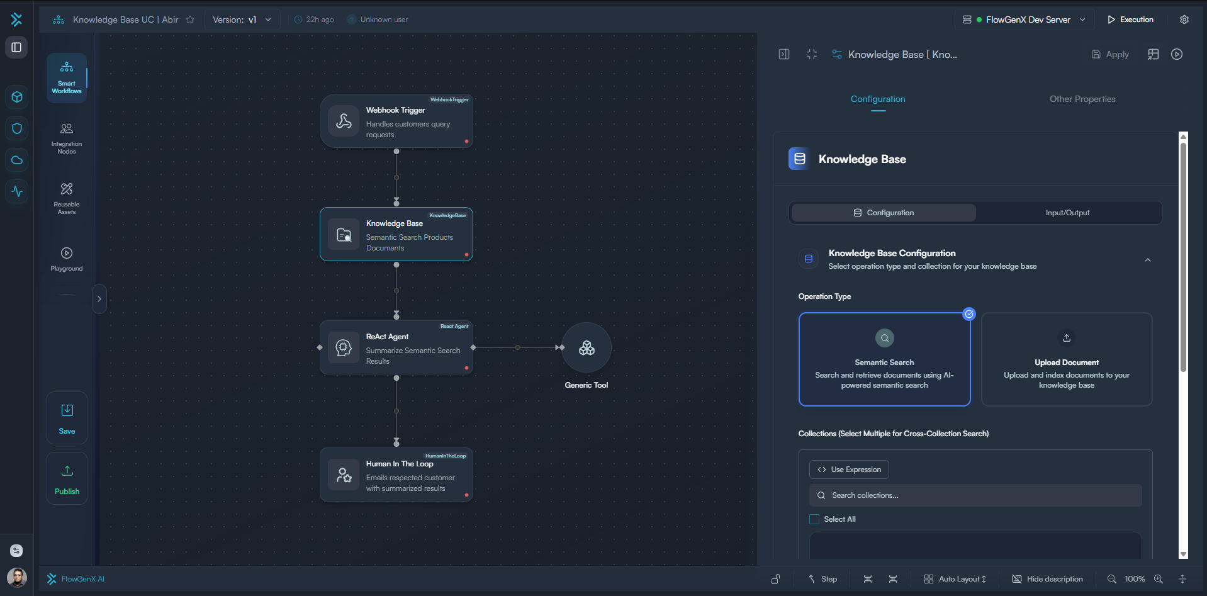Click the Search collections input field

pos(975,495)
